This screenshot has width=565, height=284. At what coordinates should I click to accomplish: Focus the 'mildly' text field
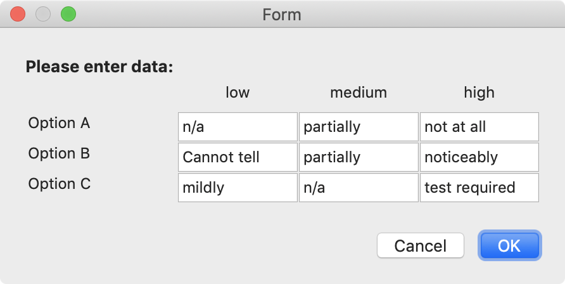coord(238,188)
